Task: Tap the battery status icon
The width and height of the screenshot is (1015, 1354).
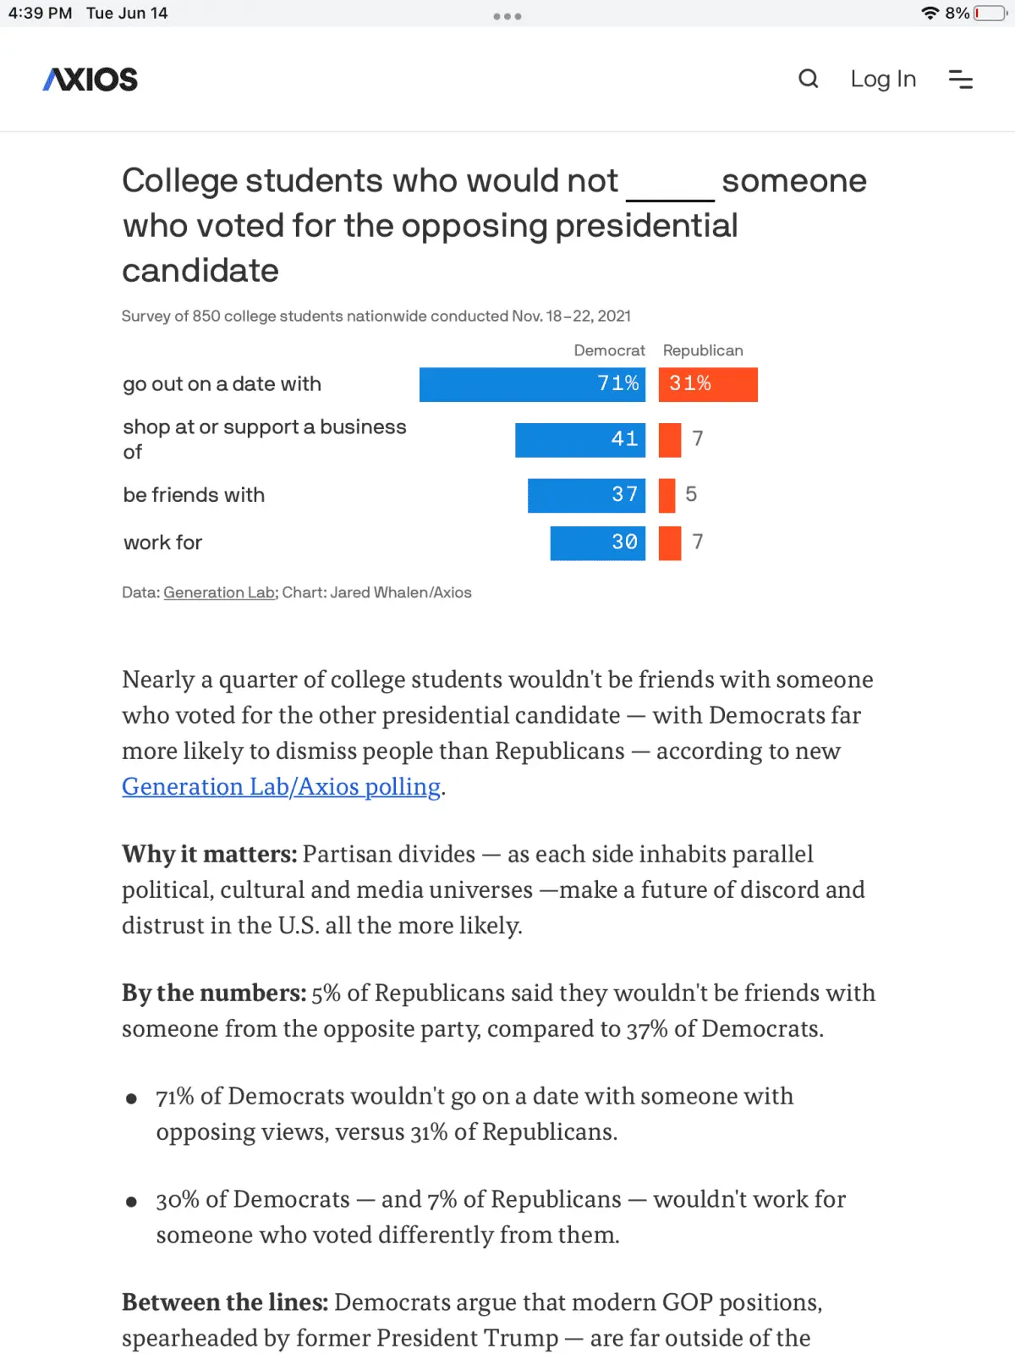Action: (x=989, y=14)
